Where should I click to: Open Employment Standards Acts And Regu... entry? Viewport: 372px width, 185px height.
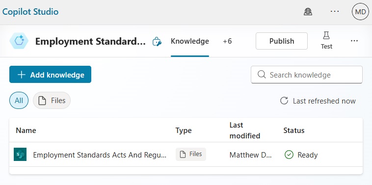[x=100, y=155]
